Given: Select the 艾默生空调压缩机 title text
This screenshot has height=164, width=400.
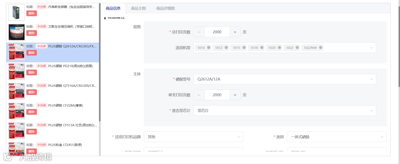Looking at the screenshot, I should [72, 27].
